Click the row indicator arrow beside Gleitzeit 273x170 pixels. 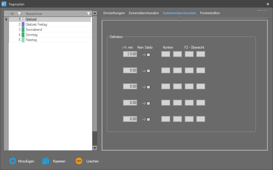click(6, 19)
